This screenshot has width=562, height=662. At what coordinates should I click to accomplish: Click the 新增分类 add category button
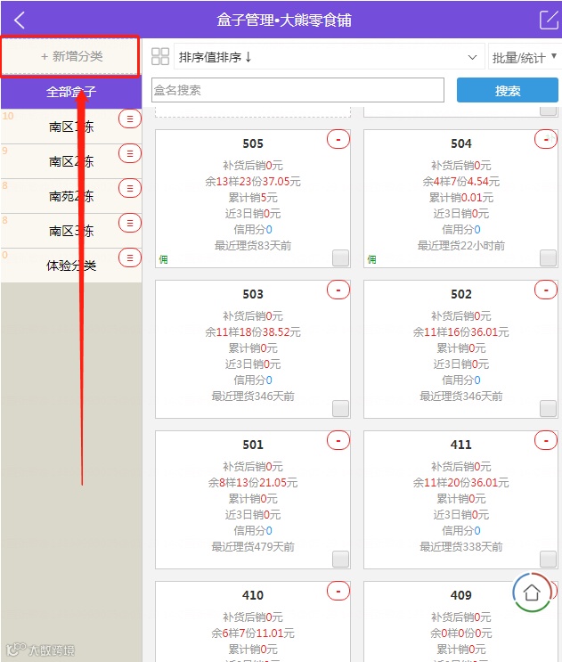70,56
